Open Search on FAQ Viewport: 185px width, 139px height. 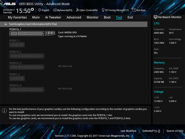[175, 131]
